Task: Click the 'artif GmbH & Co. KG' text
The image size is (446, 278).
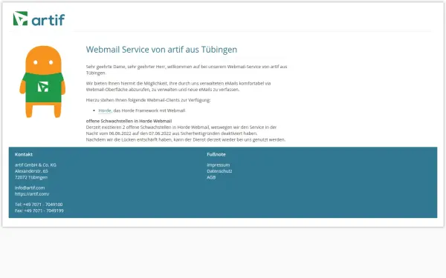Action: [x=36, y=165]
